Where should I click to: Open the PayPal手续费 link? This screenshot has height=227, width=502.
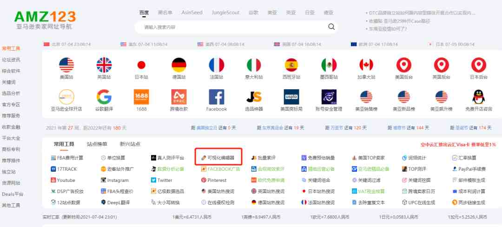pos(469,169)
